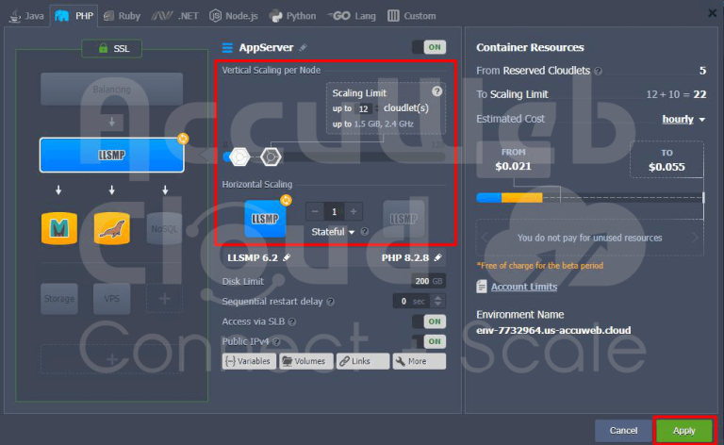Image resolution: width=724 pixels, height=445 pixels.
Task: Click the pencil next to LLSMP 6.2
Action: tap(287, 257)
